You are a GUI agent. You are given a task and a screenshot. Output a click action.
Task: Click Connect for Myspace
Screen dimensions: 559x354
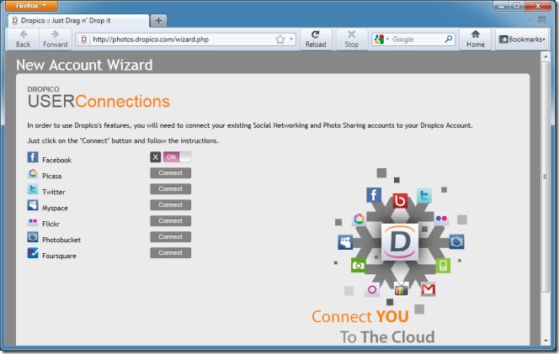click(x=170, y=205)
